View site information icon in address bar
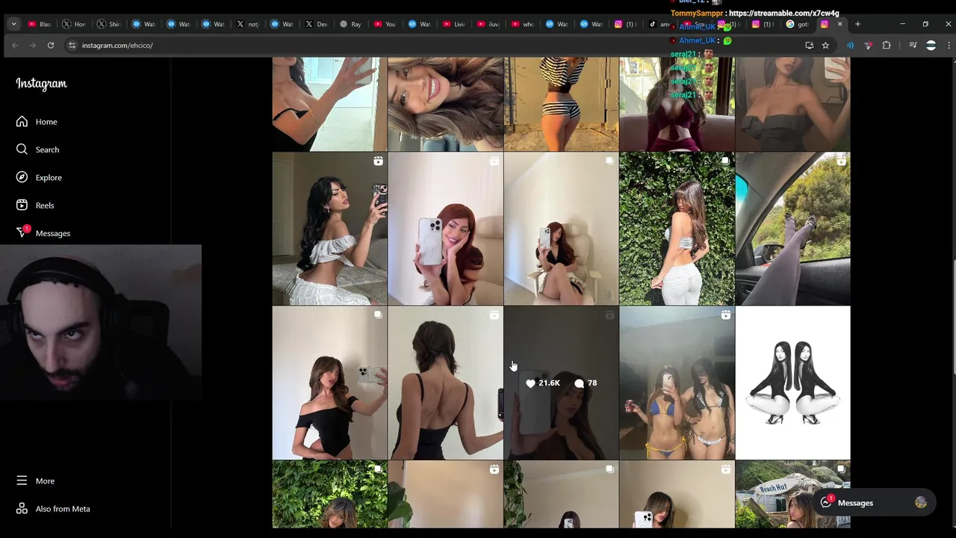 [72, 46]
